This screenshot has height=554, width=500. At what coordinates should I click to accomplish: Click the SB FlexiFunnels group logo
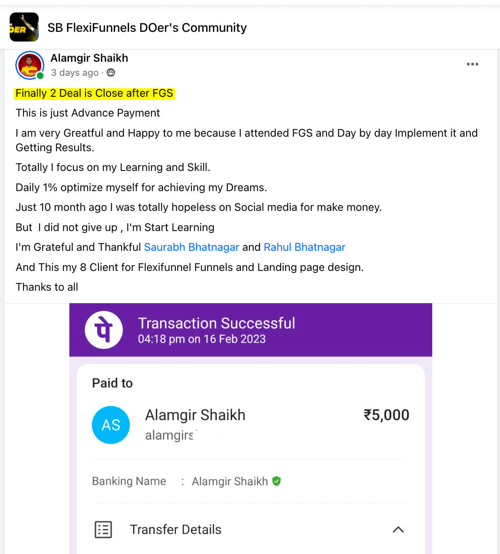(x=24, y=27)
